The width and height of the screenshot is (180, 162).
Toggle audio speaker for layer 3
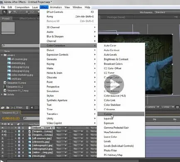point(5,135)
